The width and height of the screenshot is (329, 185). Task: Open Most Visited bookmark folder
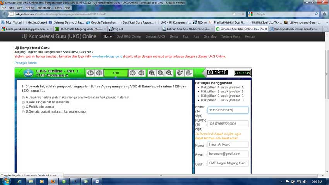click(x=11, y=22)
